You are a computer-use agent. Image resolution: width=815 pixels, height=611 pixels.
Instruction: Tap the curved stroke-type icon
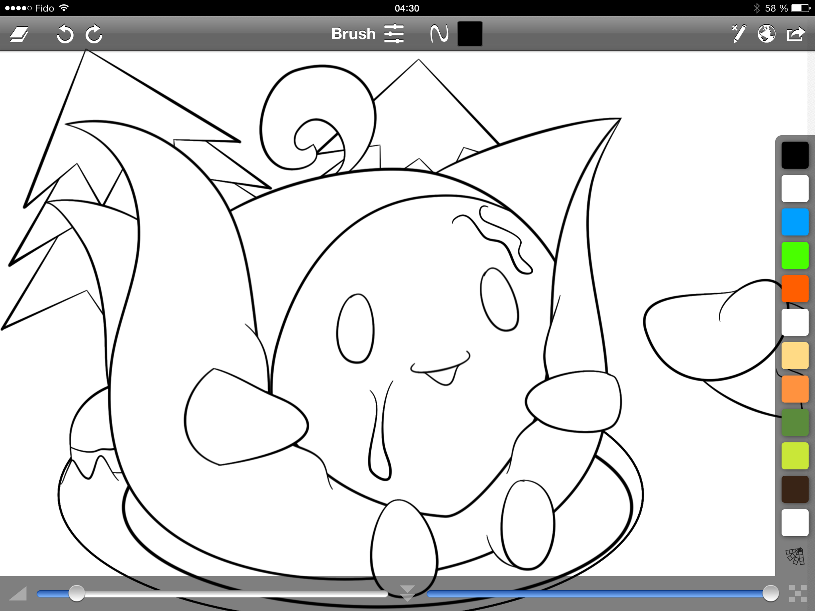pyautogui.click(x=439, y=34)
